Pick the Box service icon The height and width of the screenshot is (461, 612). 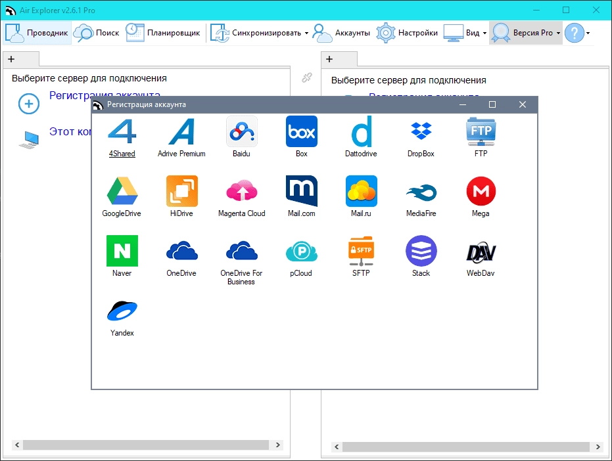click(x=301, y=132)
